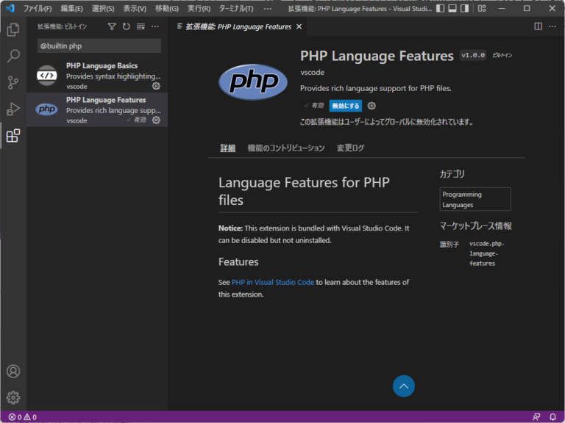Toggle primary side bar layout button
The height and width of the screenshot is (423, 565).
tap(440, 8)
